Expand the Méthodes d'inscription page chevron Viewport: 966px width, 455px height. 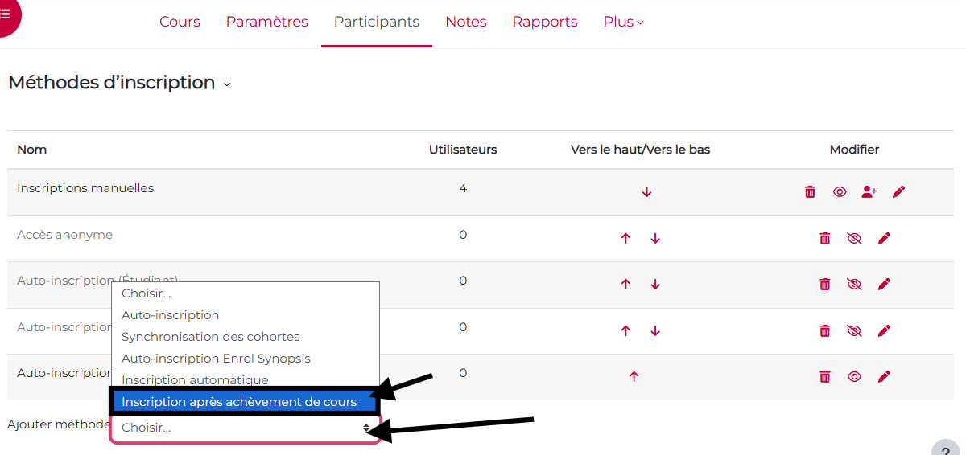coord(227,84)
